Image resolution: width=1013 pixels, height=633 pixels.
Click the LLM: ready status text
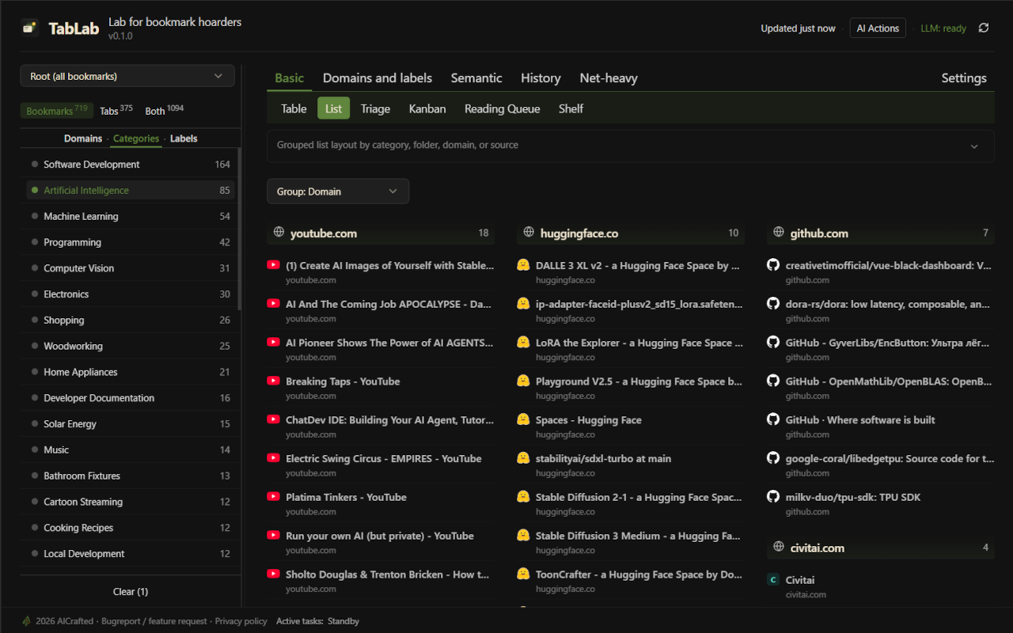click(x=943, y=28)
